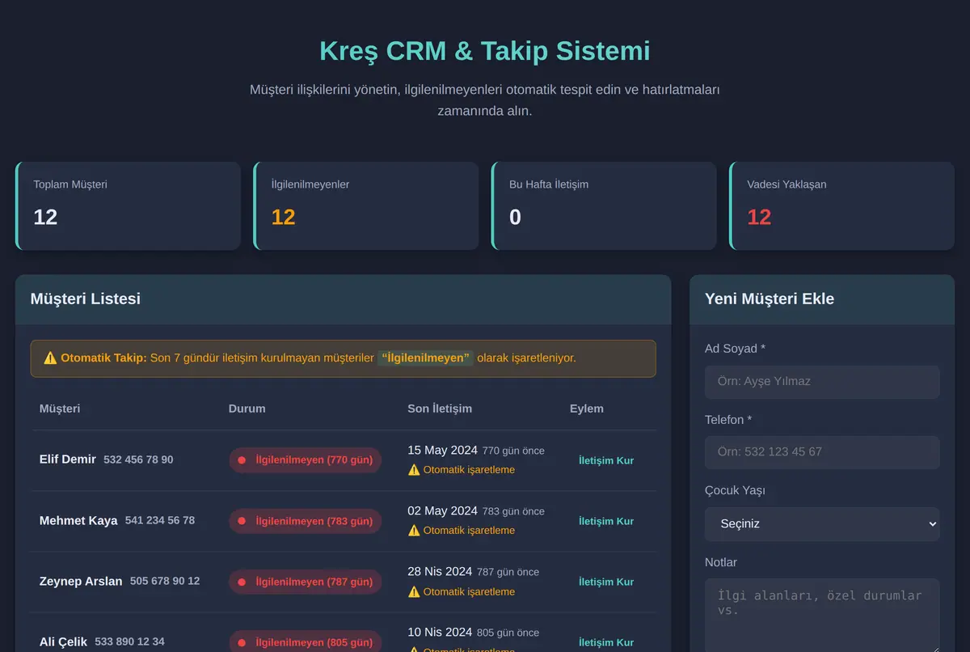The width and height of the screenshot is (970, 652).
Task: Click the date 02 May 2024
Action: 442,510
